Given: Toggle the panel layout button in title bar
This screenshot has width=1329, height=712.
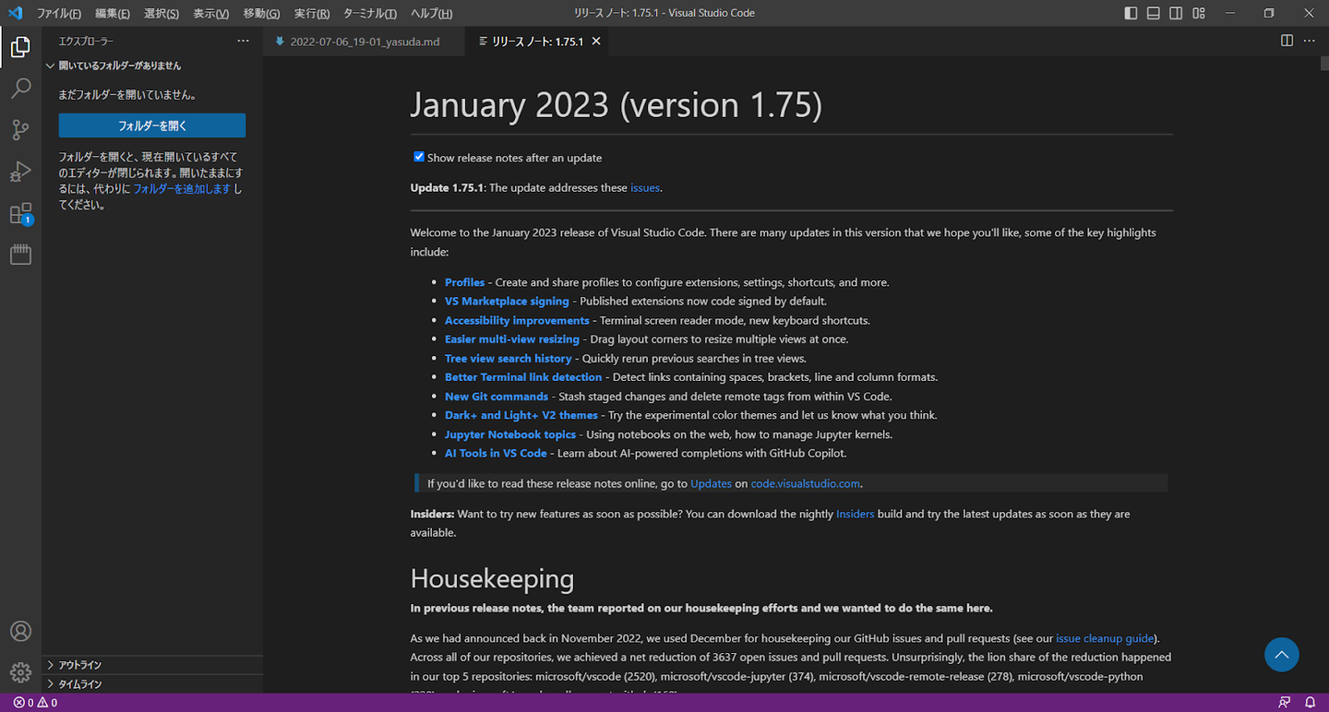Looking at the screenshot, I should coord(1154,13).
